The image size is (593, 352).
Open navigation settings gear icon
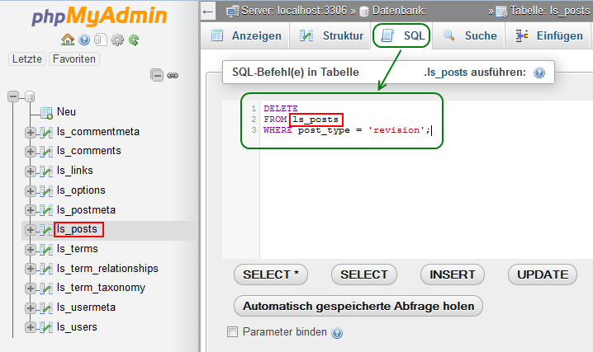click(x=117, y=40)
